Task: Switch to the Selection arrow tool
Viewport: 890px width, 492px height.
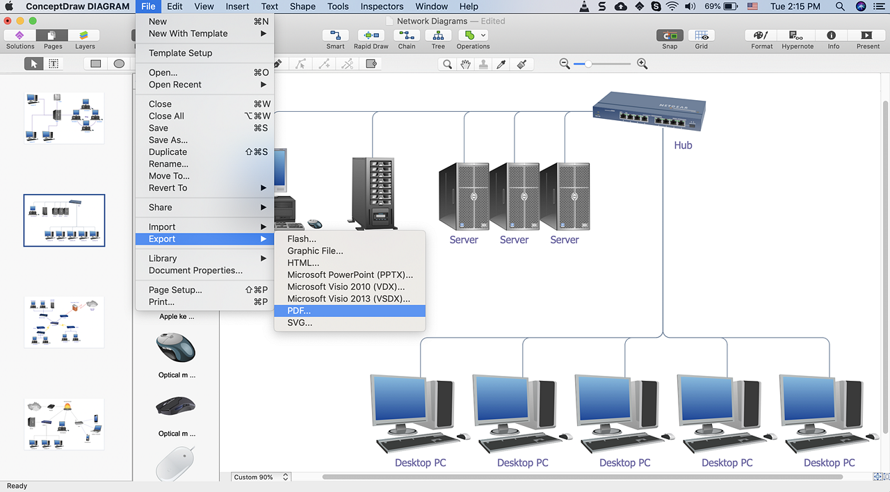Action: tap(33, 63)
